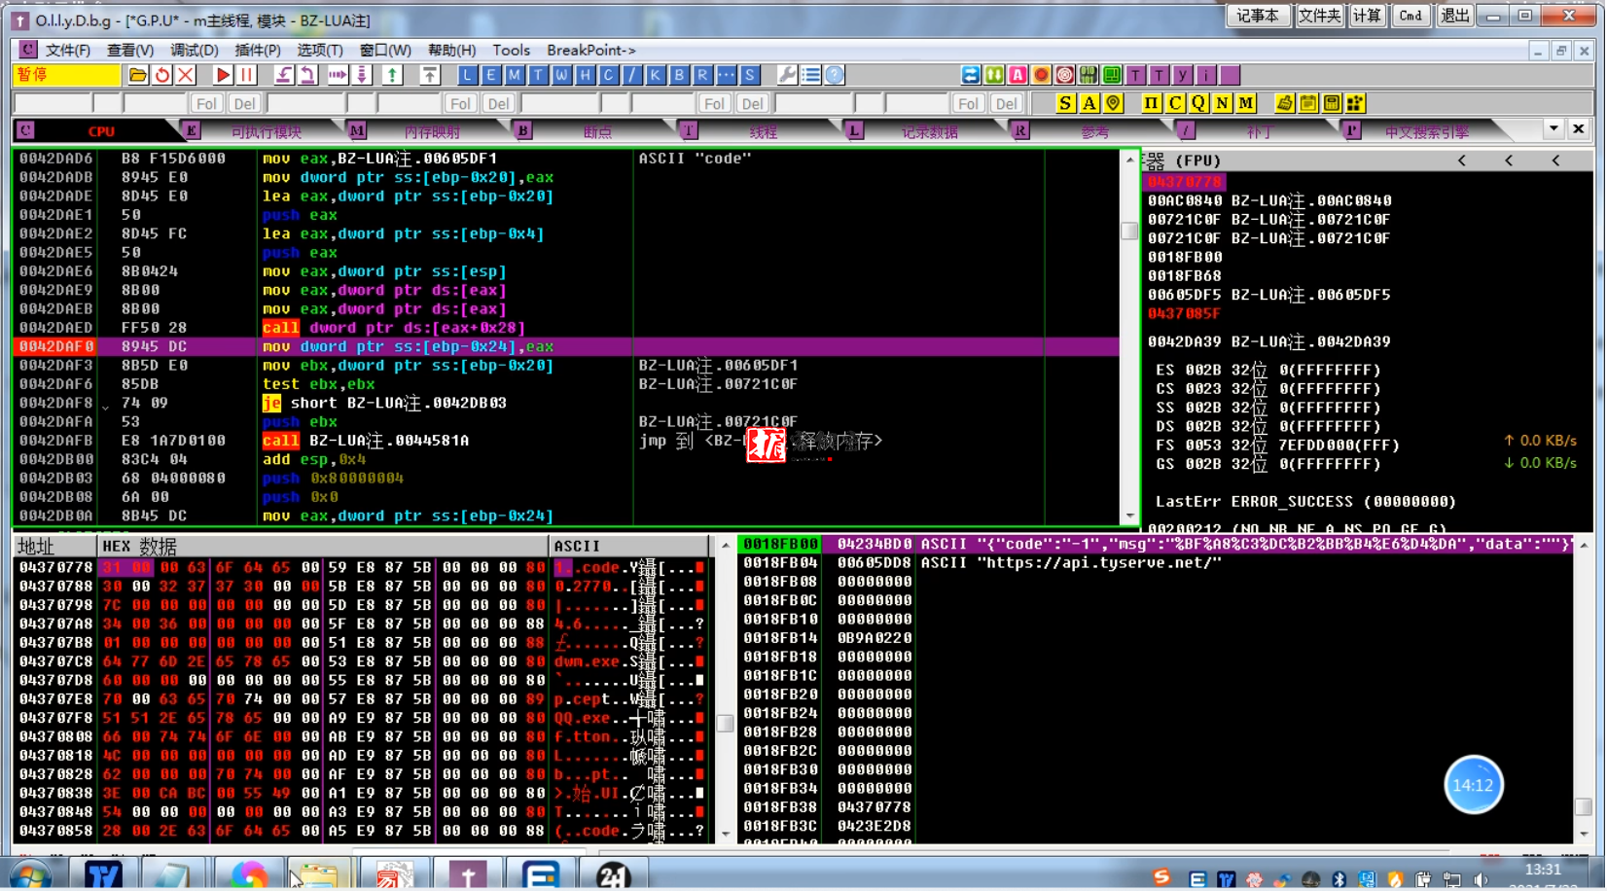Open Source via blue S icon
The height and width of the screenshot is (891, 1607).
(x=749, y=75)
